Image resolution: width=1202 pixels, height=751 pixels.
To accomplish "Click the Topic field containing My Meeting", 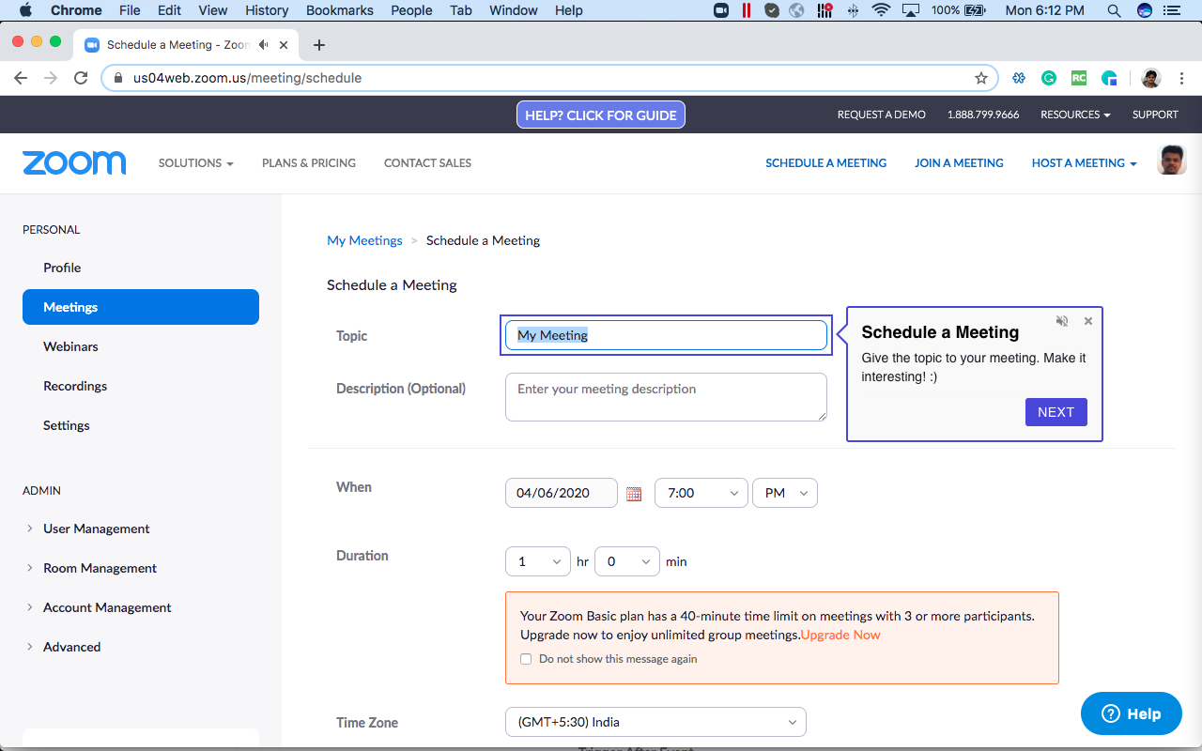I will coord(666,335).
